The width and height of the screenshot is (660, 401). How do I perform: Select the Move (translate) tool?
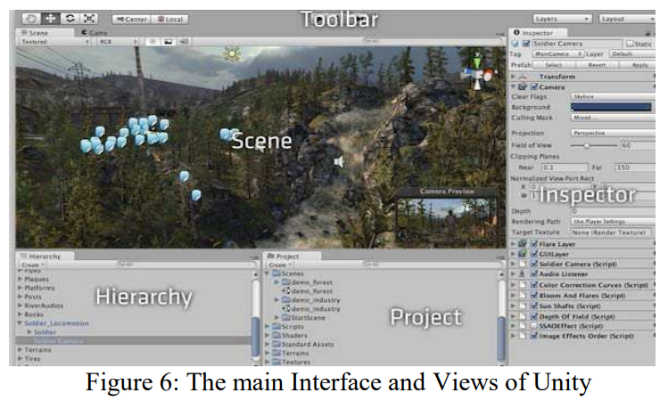50,19
